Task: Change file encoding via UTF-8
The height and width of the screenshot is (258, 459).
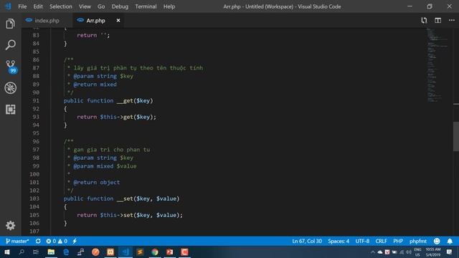Action: click(362, 241)
